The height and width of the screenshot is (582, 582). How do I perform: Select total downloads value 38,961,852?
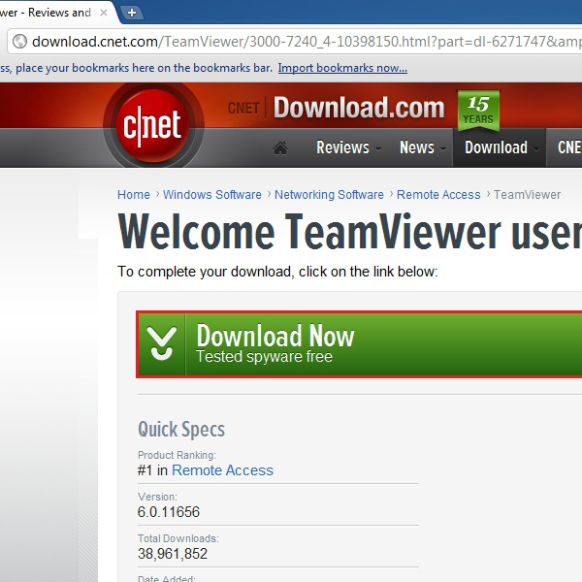[x=173, y=554]
